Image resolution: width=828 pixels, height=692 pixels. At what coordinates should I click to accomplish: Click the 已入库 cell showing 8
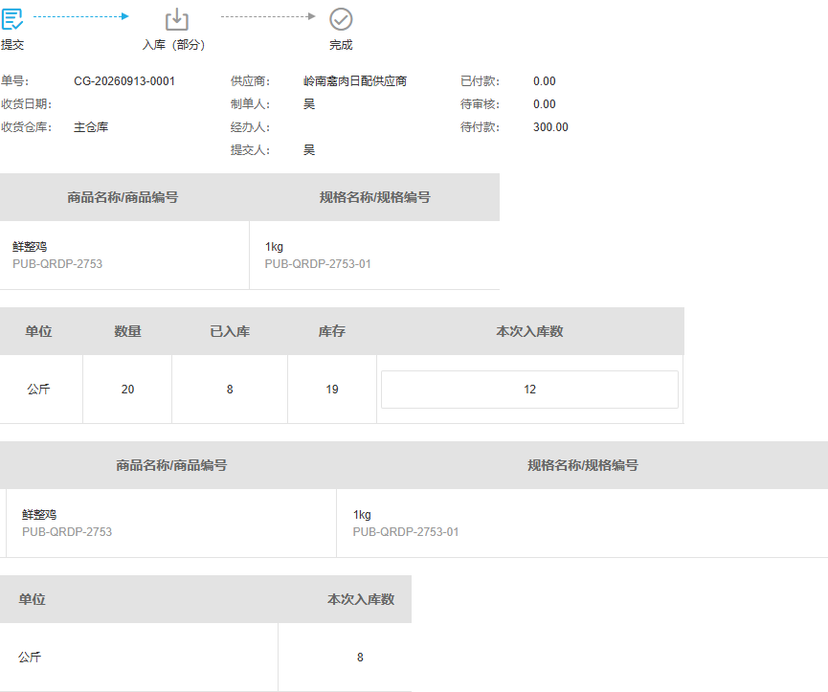[x=230, y=390]
